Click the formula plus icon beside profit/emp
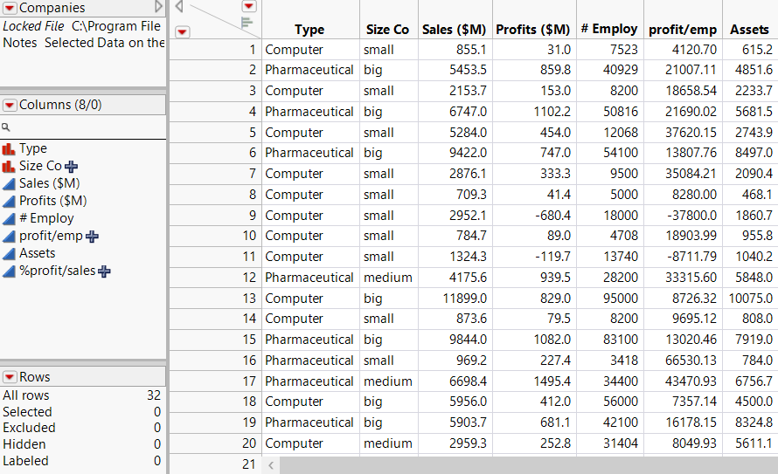 (x=92, y=236)
